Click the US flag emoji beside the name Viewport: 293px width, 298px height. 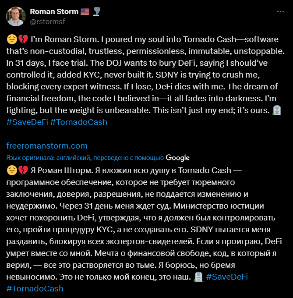point(85,11)
